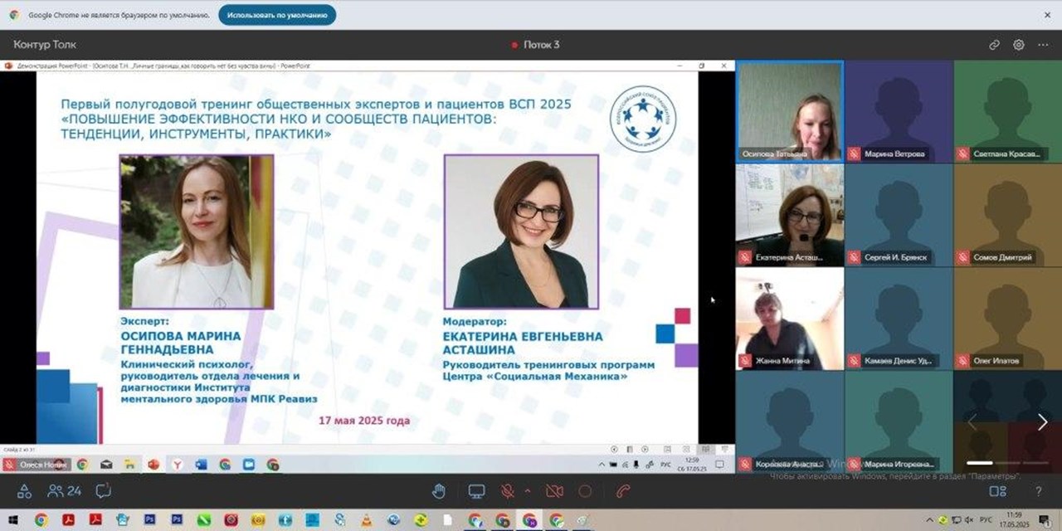Open the Осипова Татьяна video tile
Viewport: 1062px width, 531px height.
coord(789,112)
